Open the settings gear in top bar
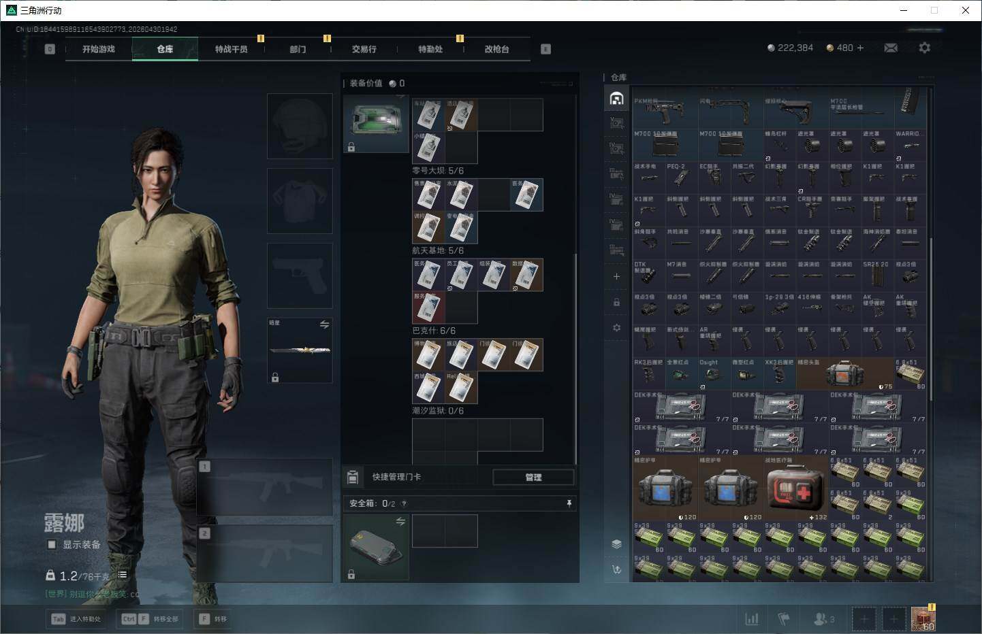This screenshot has height=634, width=982. 924,48
